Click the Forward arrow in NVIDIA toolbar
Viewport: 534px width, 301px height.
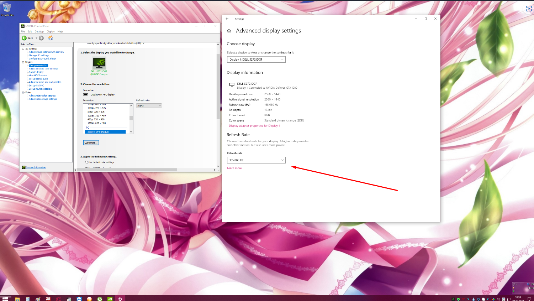pos(41,38)
